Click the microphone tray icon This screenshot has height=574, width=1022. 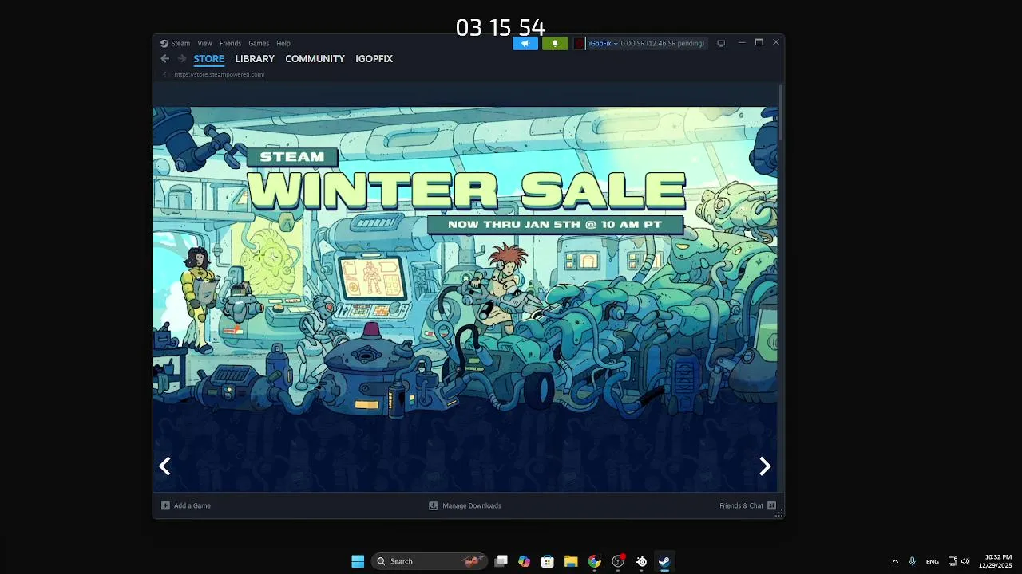coord(912,561)
